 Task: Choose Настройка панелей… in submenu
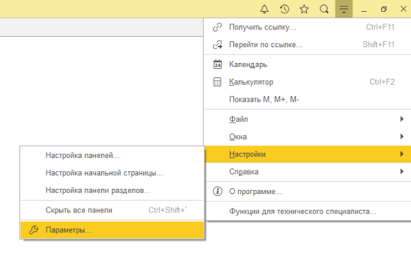[112, 155]
